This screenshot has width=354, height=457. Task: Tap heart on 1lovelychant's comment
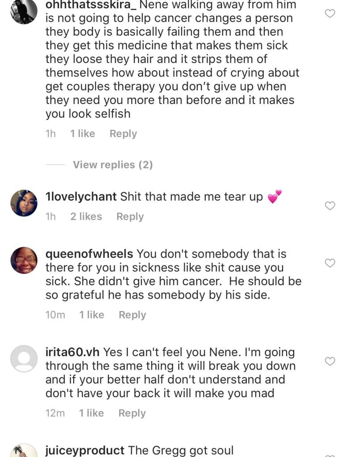329,206
